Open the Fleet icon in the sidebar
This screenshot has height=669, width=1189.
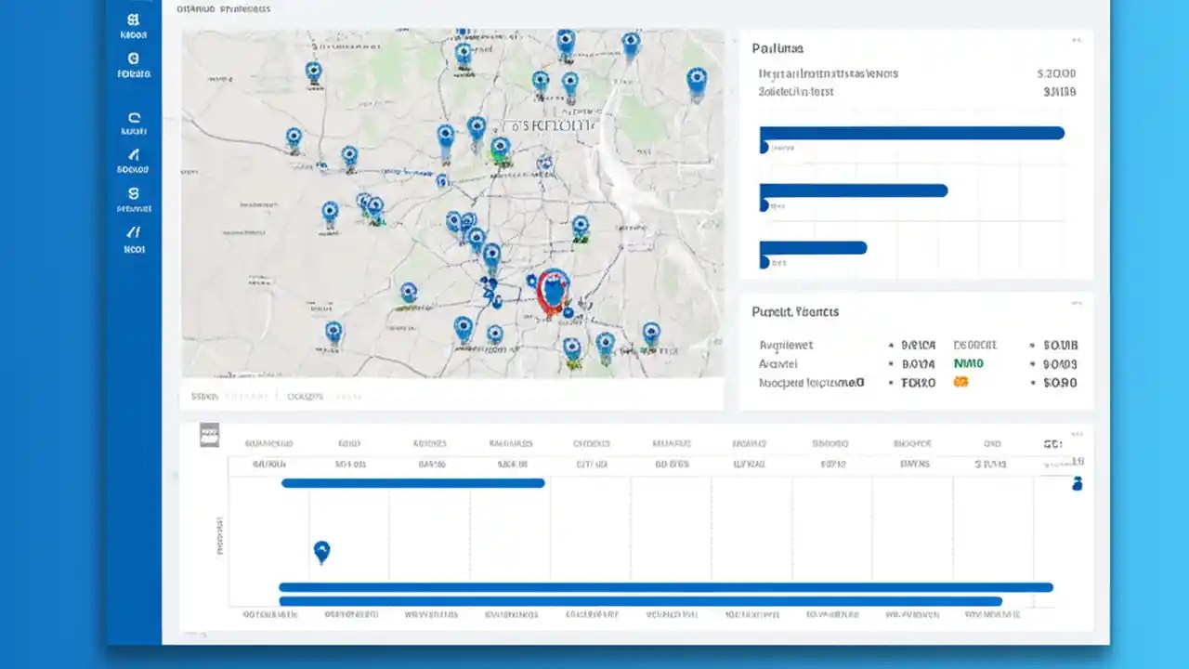134,59
